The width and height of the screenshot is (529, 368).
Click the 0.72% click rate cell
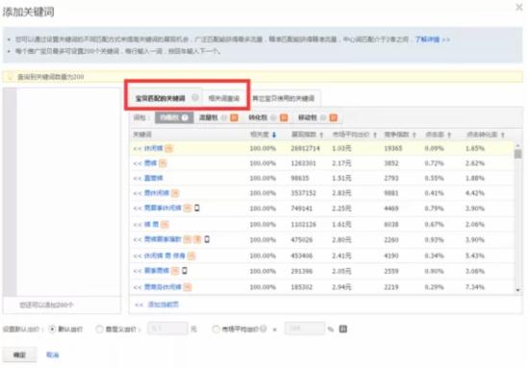pyautogui.click(x=434, y=163)
